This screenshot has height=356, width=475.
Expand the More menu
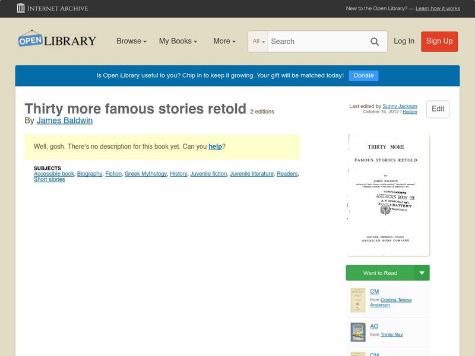224,42
